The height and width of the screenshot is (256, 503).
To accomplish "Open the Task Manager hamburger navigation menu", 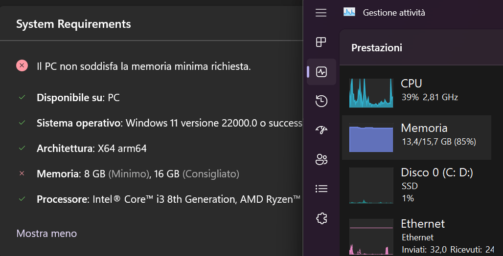I will pos(321,13).
